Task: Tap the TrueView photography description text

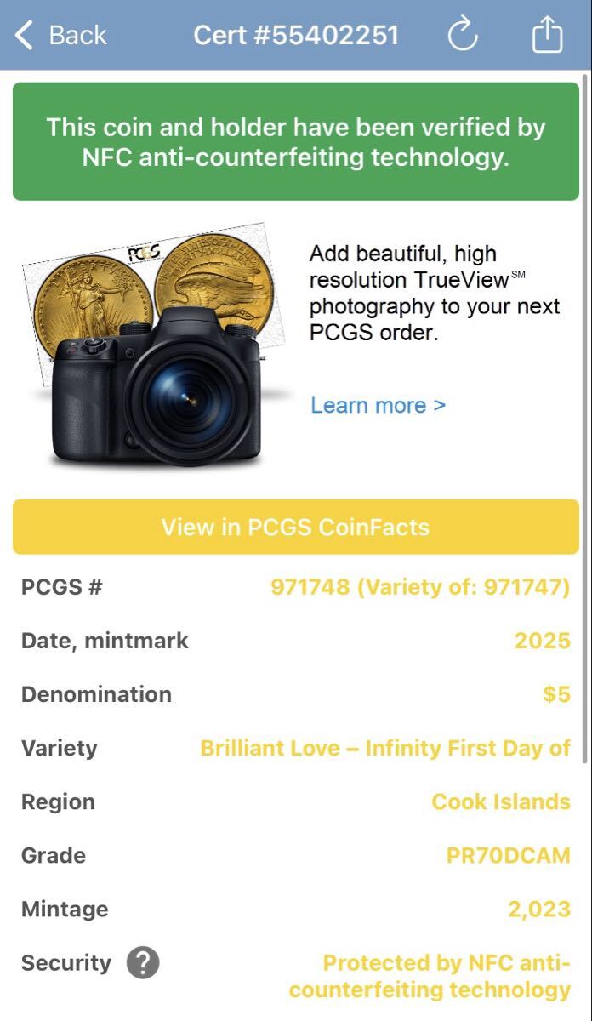Action: point(434,293)
